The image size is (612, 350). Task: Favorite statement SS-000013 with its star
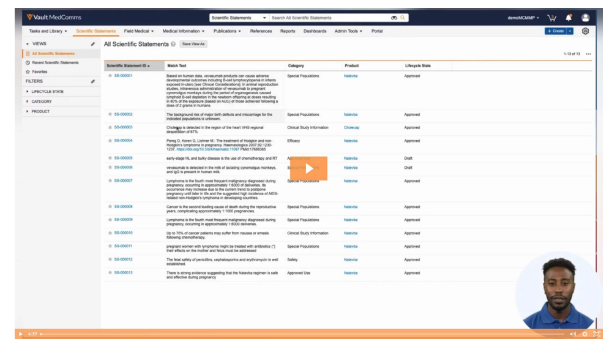[110, 272]
